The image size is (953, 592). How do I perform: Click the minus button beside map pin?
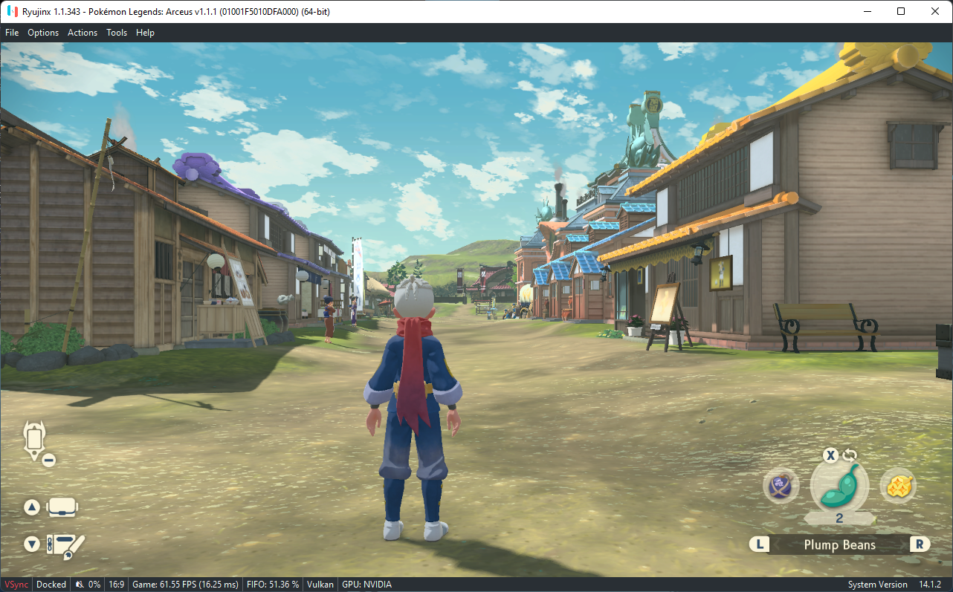click(49, 460)
